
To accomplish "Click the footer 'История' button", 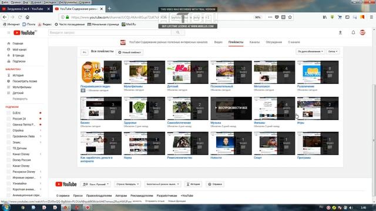I will [193, 184].
